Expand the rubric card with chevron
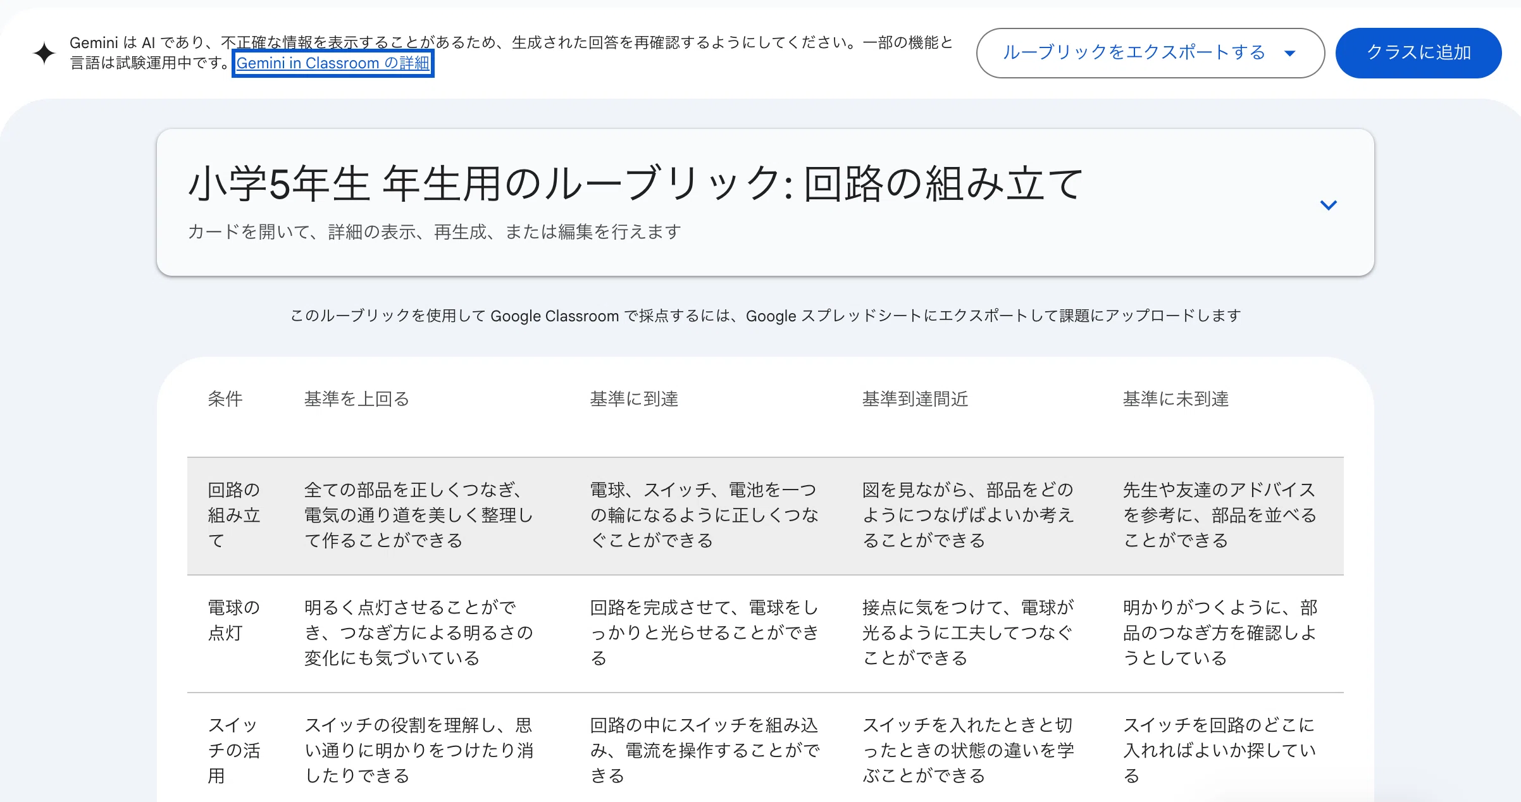Viewport: 1521px width, 802px height. tap(1328, 204)
